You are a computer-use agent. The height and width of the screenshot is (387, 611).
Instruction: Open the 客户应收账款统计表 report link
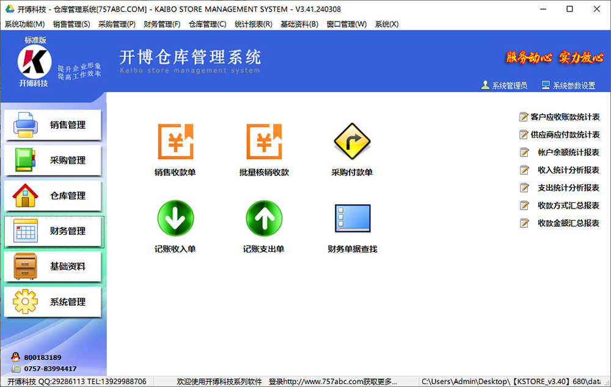[x=565, y=117]
